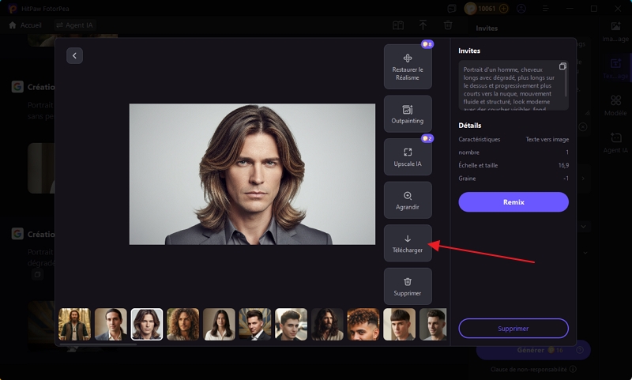632x380 pixels.
Task: Go to Accueil home tab
Action: 25,25
